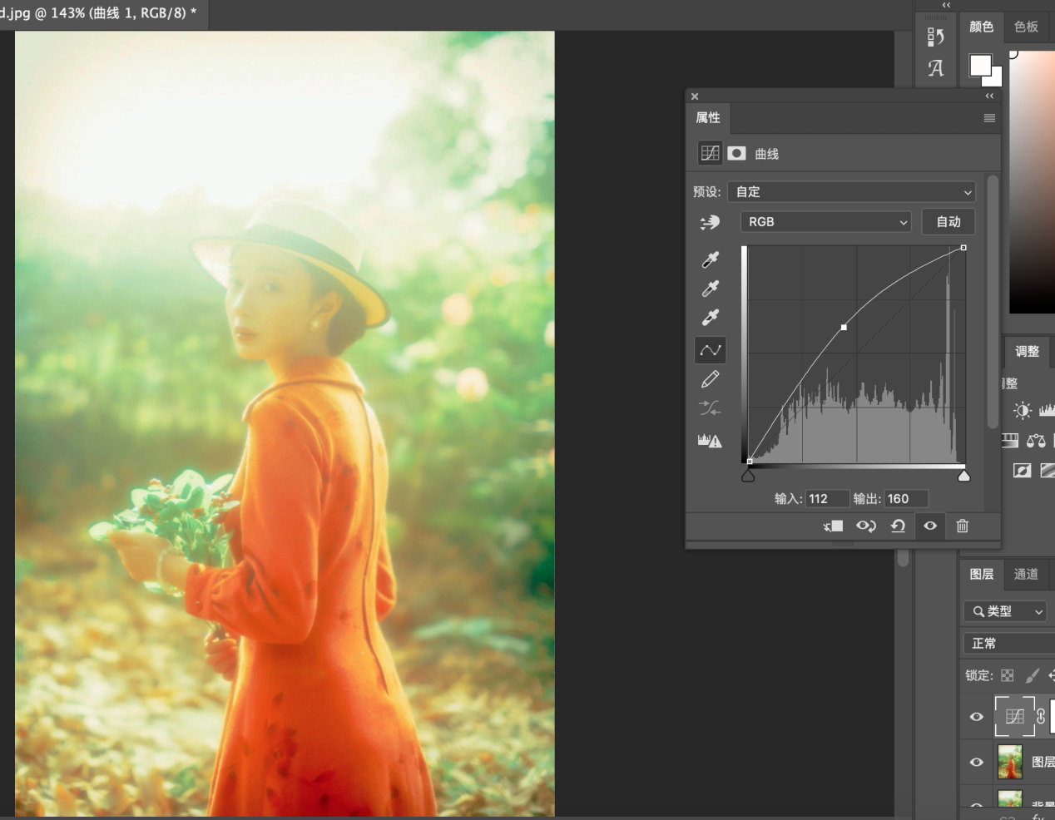Close the Properties panel with the X

pos(695,96)
